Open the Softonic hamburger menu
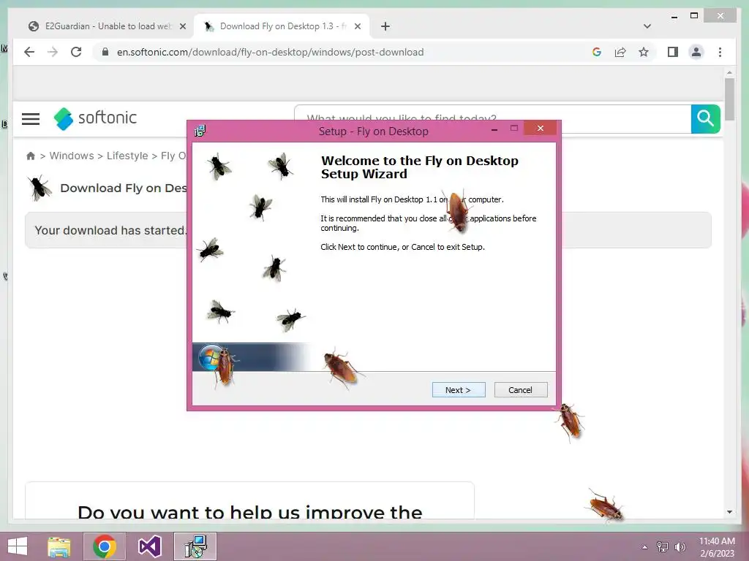Viewport: 749px width, 561px height. click(31, 118)
